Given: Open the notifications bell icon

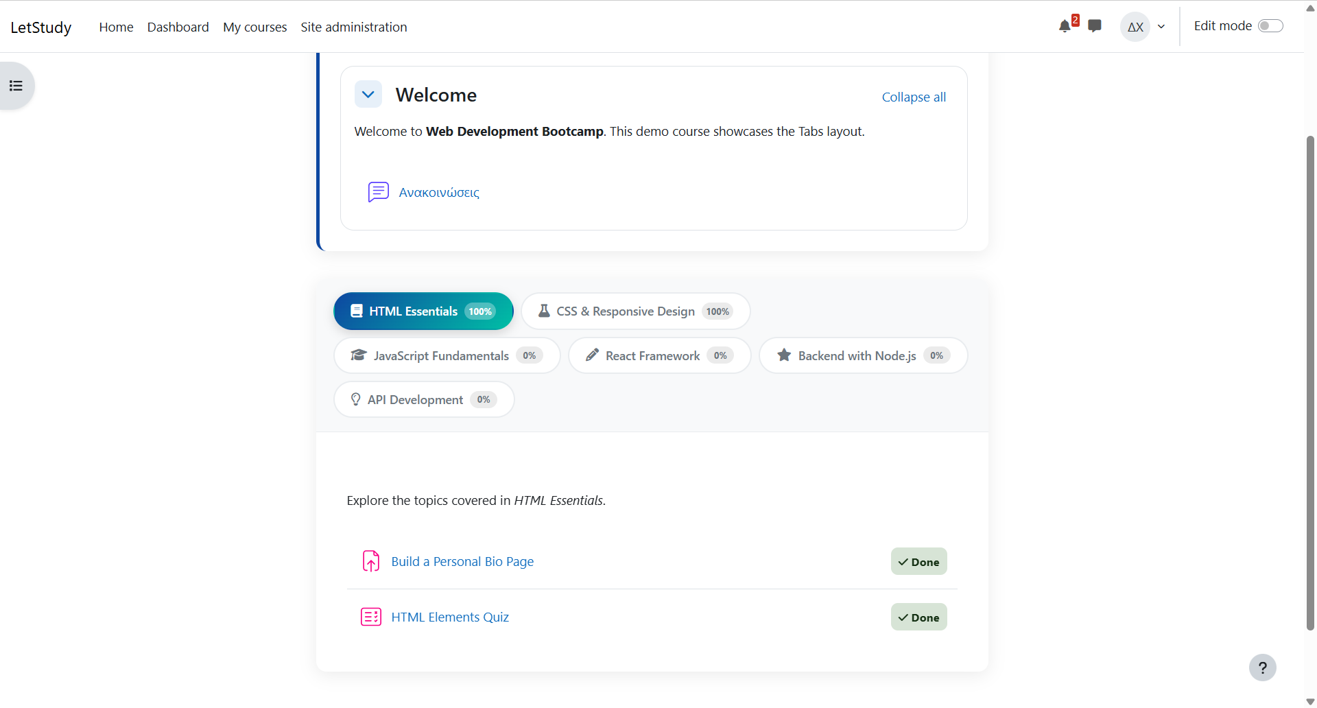Looking at the screenshot, I should pos(1064,27).
